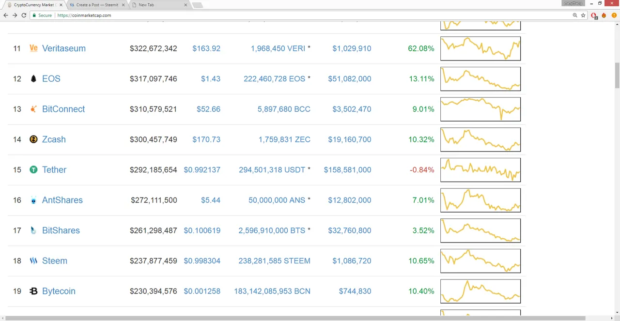Image resolution: width=620 pixels, height=321 pixels.
Task: Open a new browser tab button
Action: [197, 5]
